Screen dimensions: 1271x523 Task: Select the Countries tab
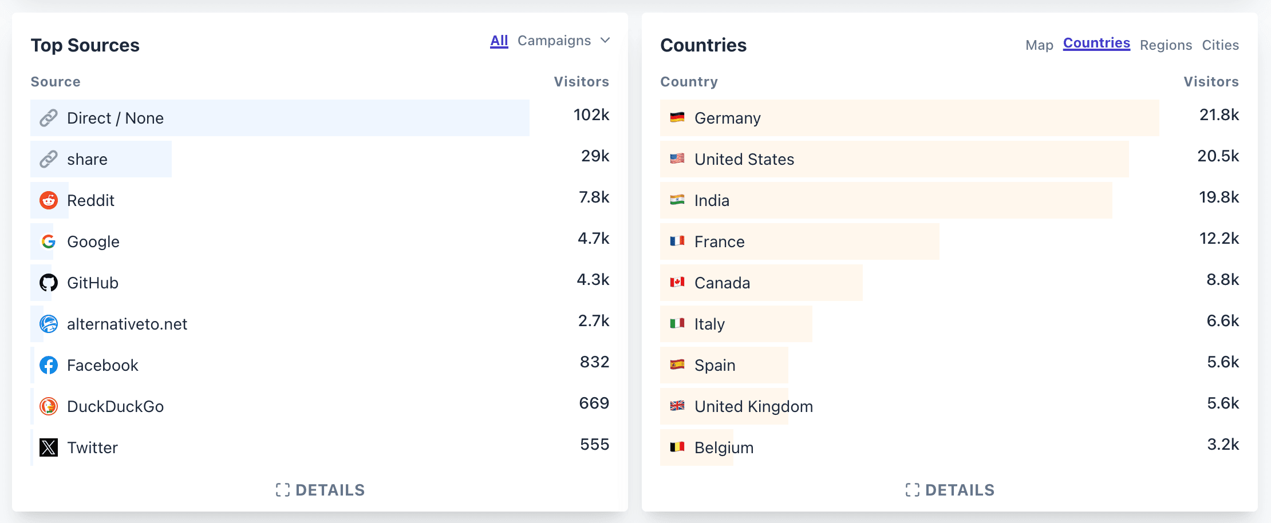[x=1096, y=43]
